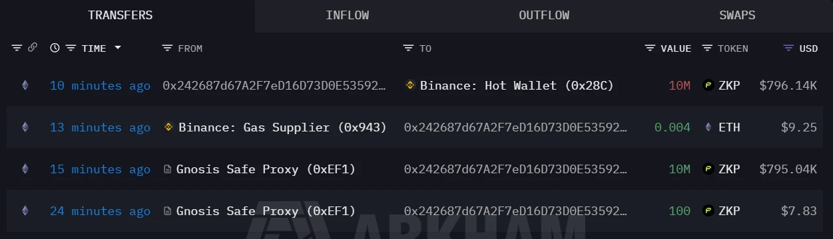Viewport: 833px width, 239px height.
Task: Click the contract icon beside the 15-minute Gnosis Safe Proxy
Action: [x=168, y=169]
